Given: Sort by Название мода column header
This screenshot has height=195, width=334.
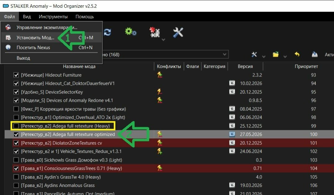Looking at the screenshot, I should [x=79, y=67].
